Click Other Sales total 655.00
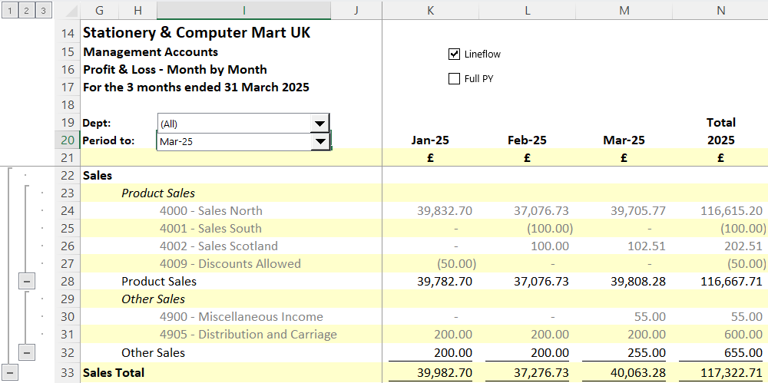The height and width of the screenshot is (383, 768). [x=743, y=352]
